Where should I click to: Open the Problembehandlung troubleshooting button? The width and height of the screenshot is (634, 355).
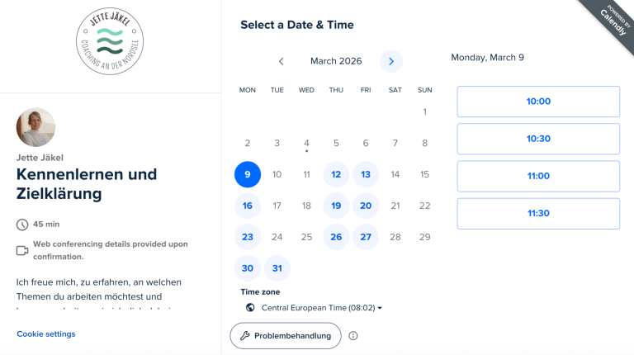point(285,336)
